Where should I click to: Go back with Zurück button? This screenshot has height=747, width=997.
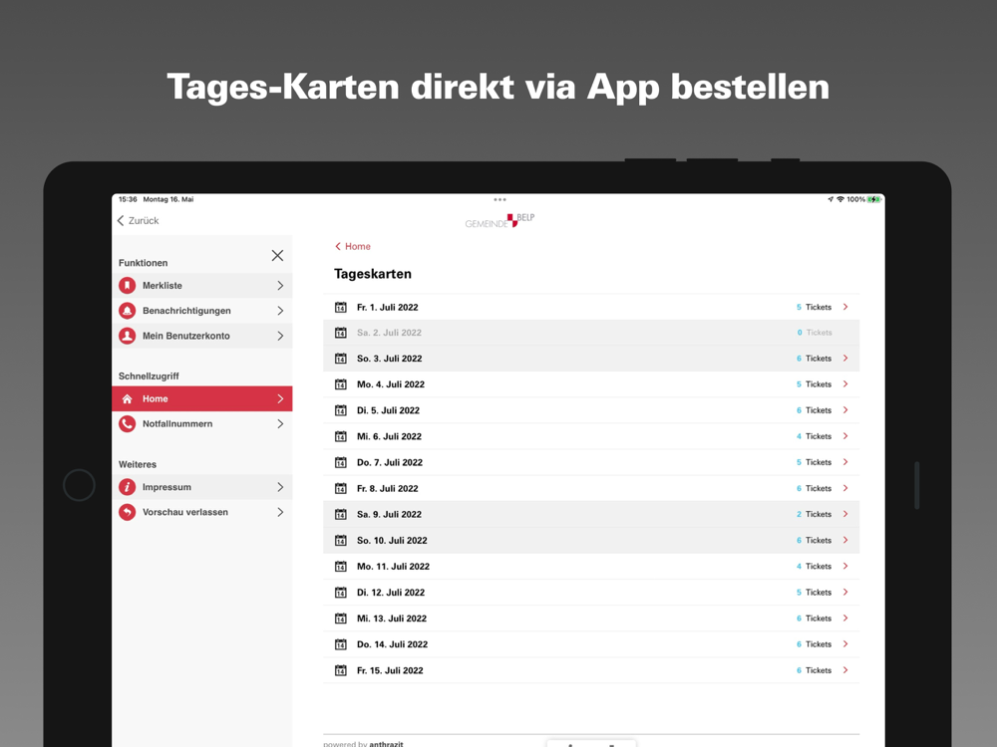[x=138, y=220]
